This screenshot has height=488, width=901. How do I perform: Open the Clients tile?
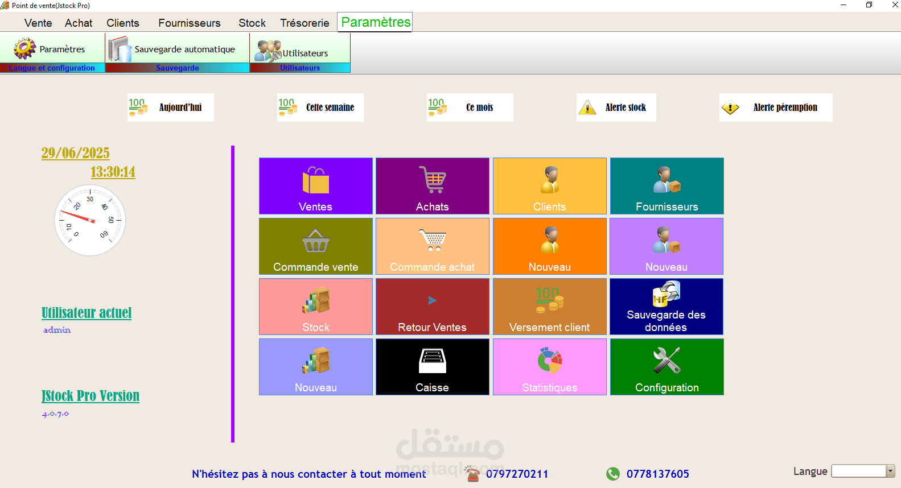point(550,186)
